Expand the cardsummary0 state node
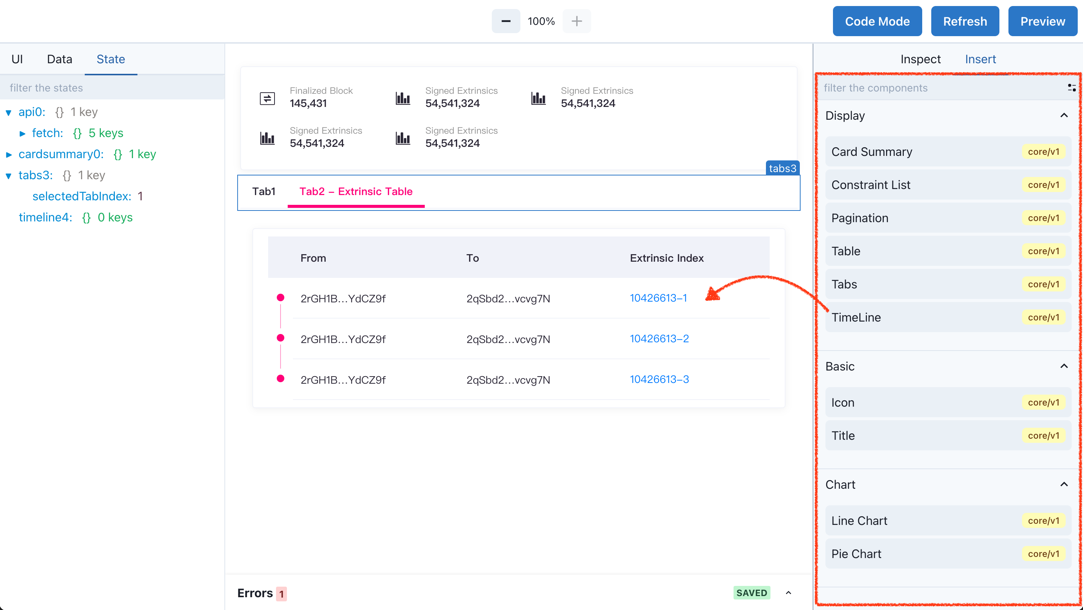Screen dimensions: 1083x610 [x=8, y=154]
